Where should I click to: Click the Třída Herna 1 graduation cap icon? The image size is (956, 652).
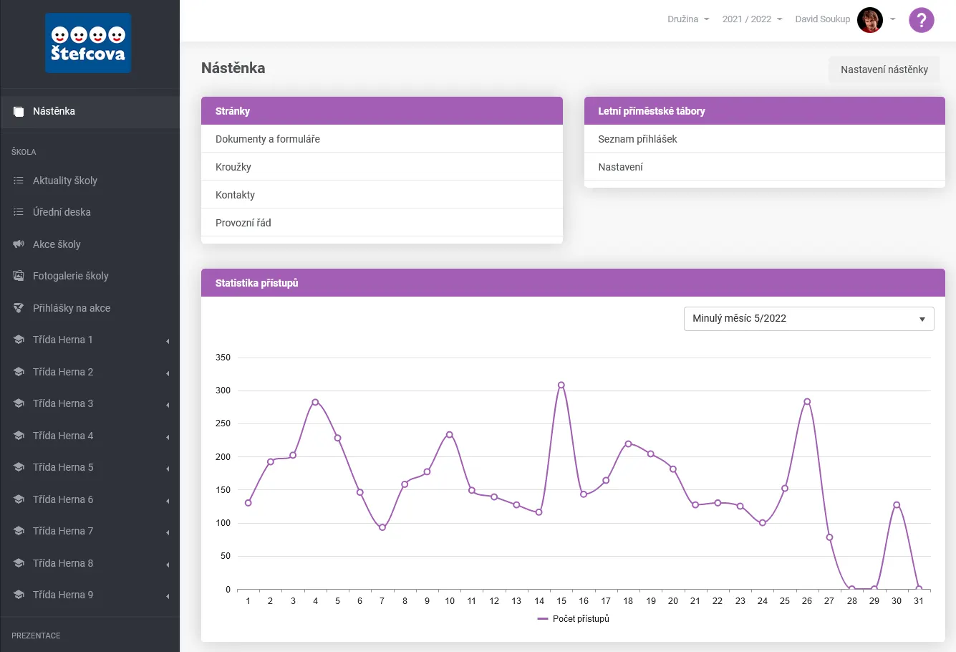point(19,340)
